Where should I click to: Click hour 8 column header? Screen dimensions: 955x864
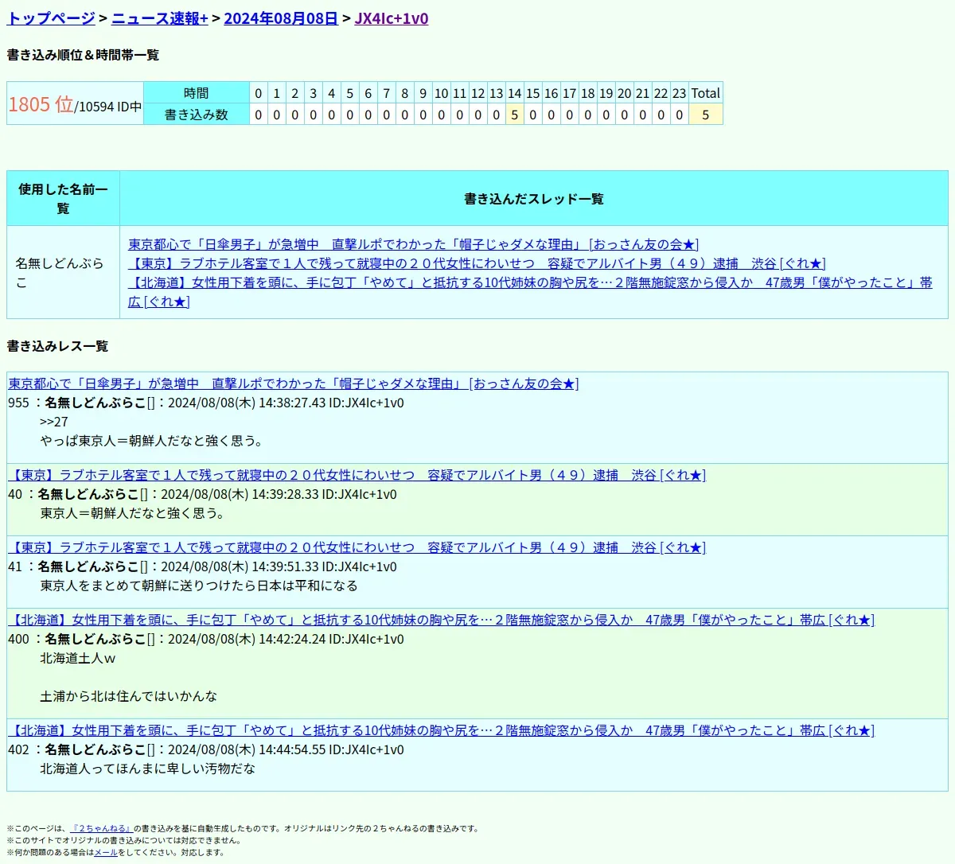click(x=405, y=93)
